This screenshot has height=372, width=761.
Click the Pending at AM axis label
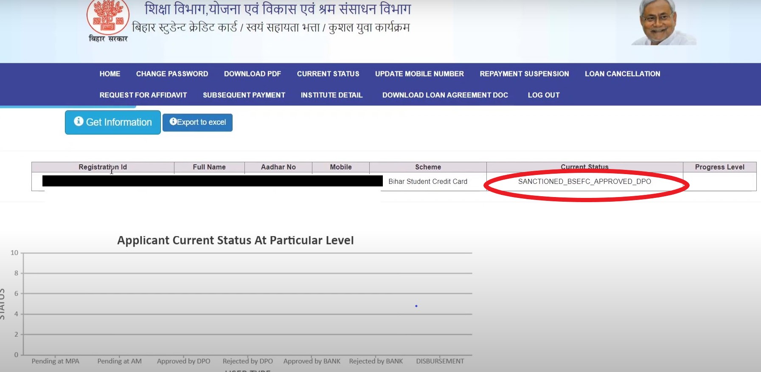point(120,361)
